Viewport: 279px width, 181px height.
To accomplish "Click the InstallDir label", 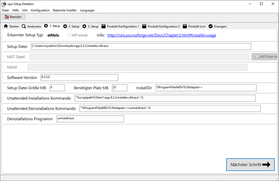I will (x=144, y=88).
